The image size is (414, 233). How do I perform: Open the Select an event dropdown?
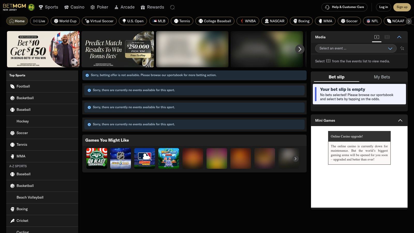pyautogui.click(x=356, y=48)
